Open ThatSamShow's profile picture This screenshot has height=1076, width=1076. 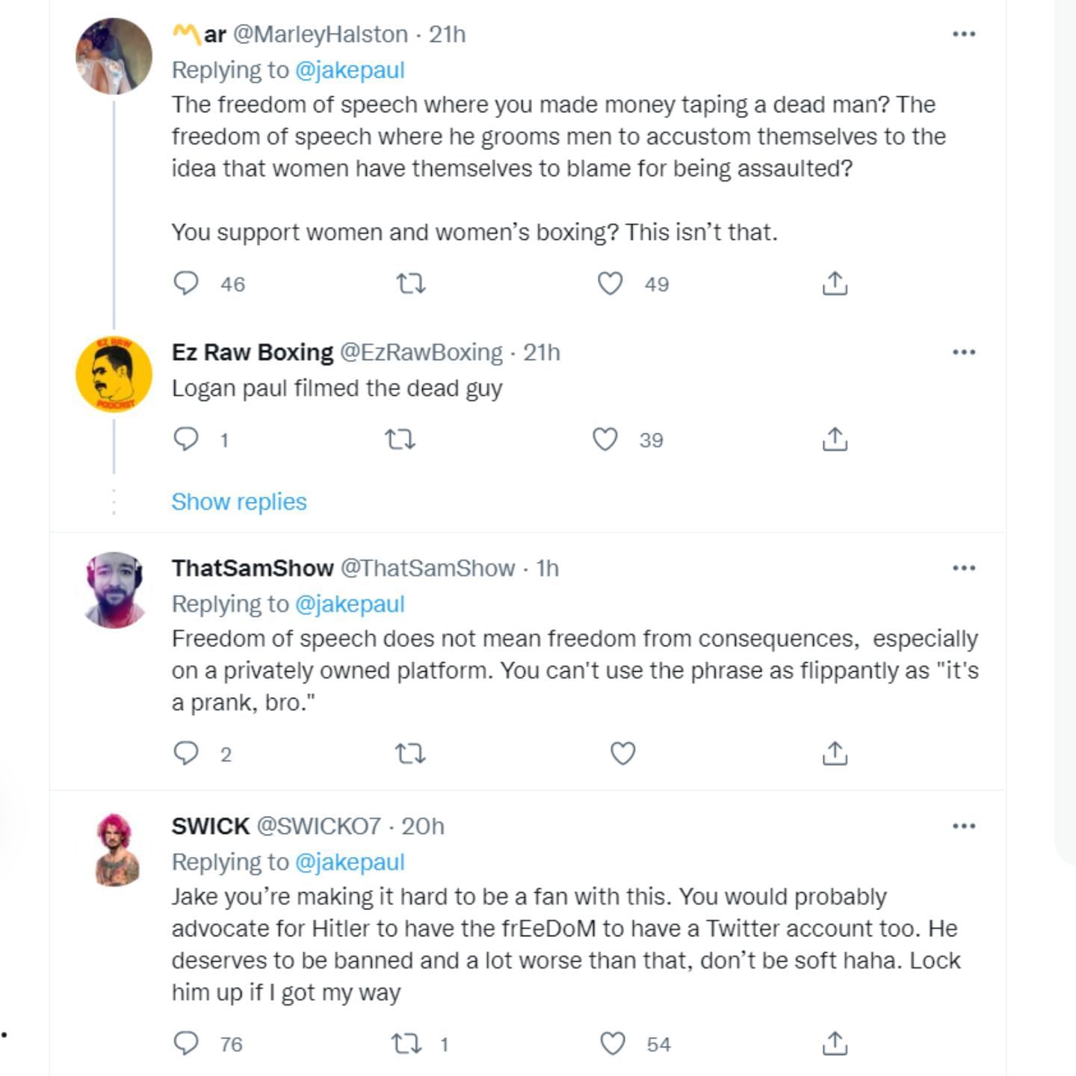click(114, 590)
